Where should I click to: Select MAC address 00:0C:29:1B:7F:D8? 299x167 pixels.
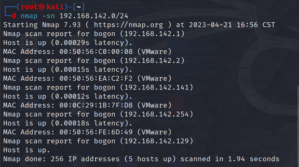tap(96, 105)
